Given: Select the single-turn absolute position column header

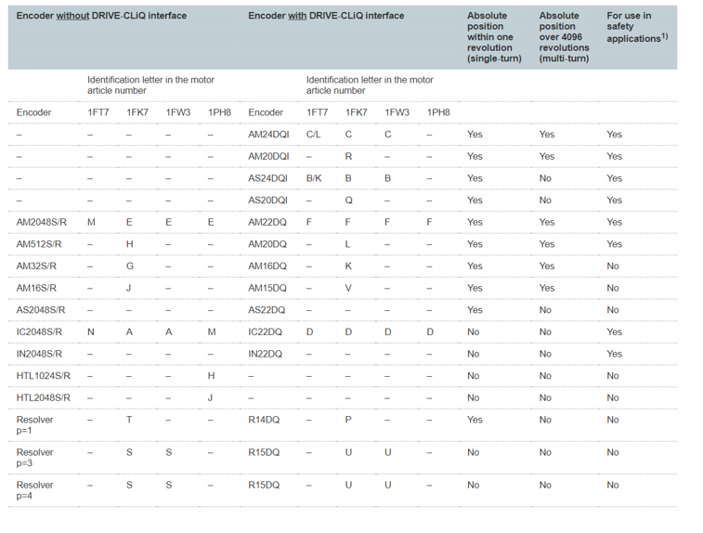Looking at the screenshot, I should point(494,37).
